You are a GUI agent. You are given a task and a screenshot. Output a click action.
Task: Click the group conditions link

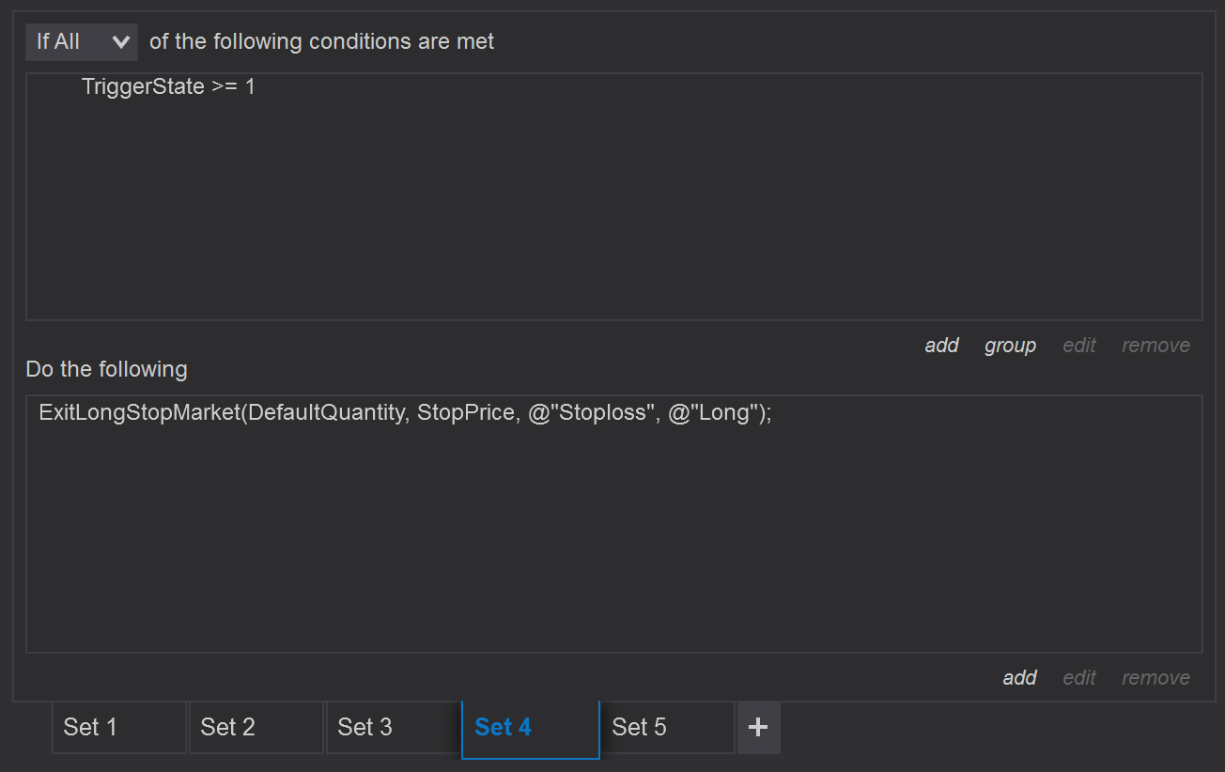(1010, 346)
